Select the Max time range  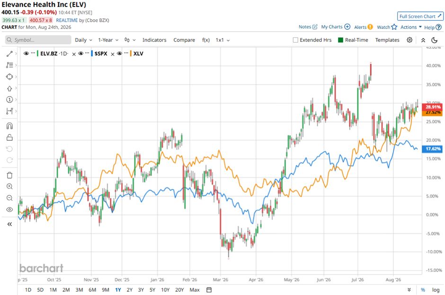coord(195,290)
